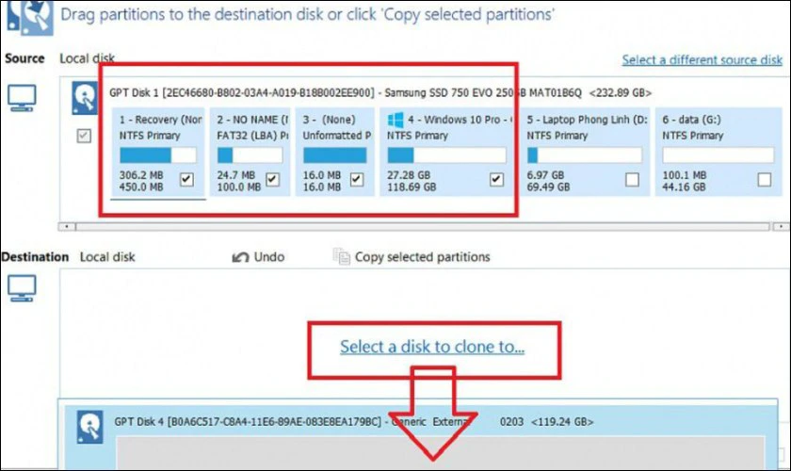
Task: Click 'Select a disk to clone to...' link
Action: click(x=432, y=347)
